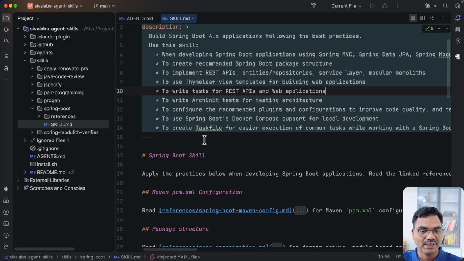Expand External Libraries node

[18, 180]
